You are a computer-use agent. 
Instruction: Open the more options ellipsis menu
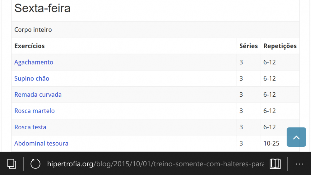[299, 164]
